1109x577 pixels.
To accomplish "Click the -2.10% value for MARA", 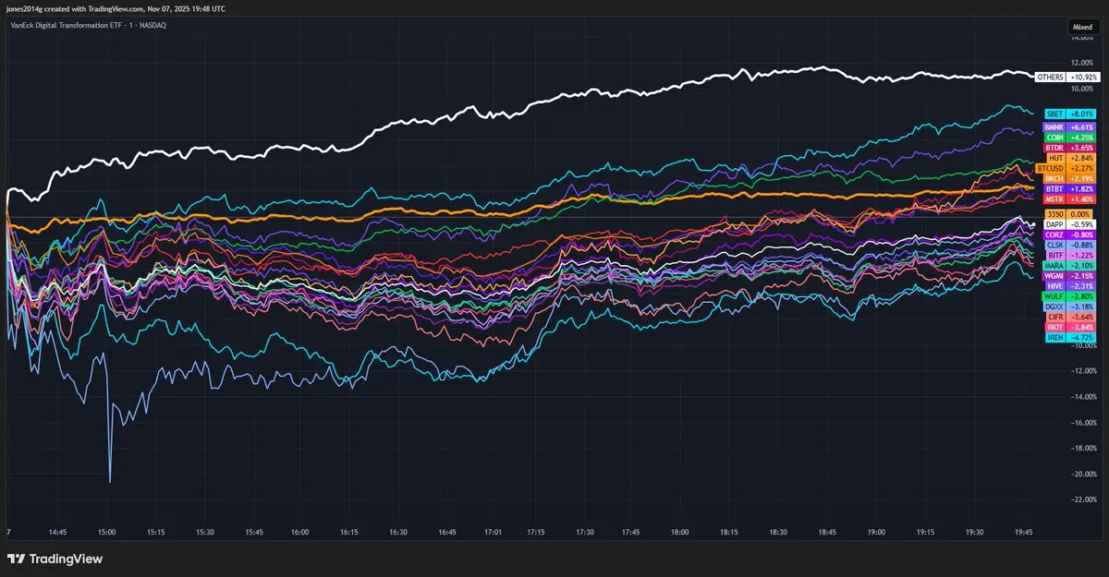I will tap(1081, 265).
